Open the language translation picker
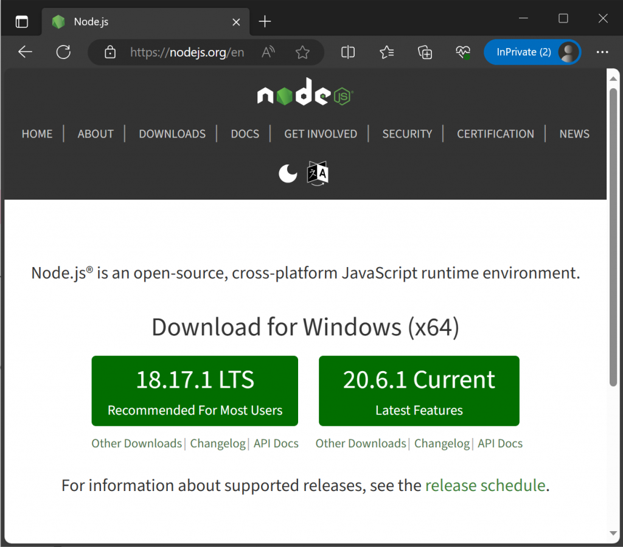Screen dimensions: 623x547 coord(318,173)
